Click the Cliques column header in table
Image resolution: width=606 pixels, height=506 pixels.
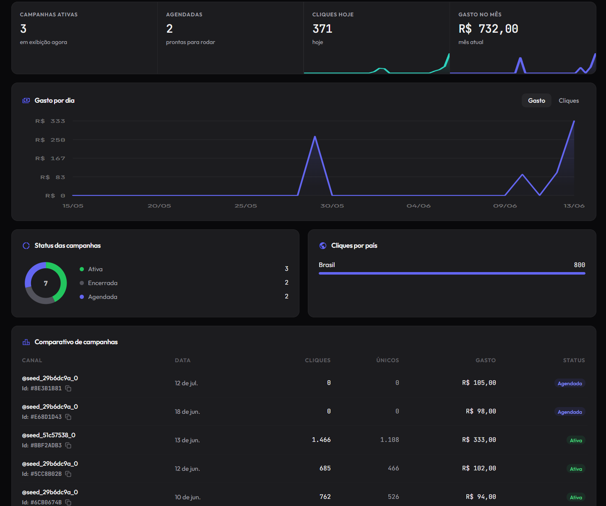[x=317, y=360]
